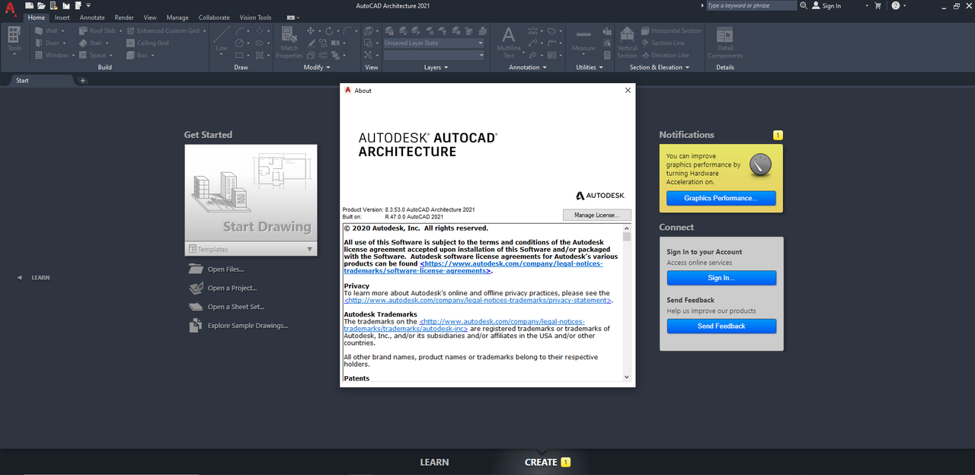
Task: Select the Door tool in Build panel
Action: [46, 43]
